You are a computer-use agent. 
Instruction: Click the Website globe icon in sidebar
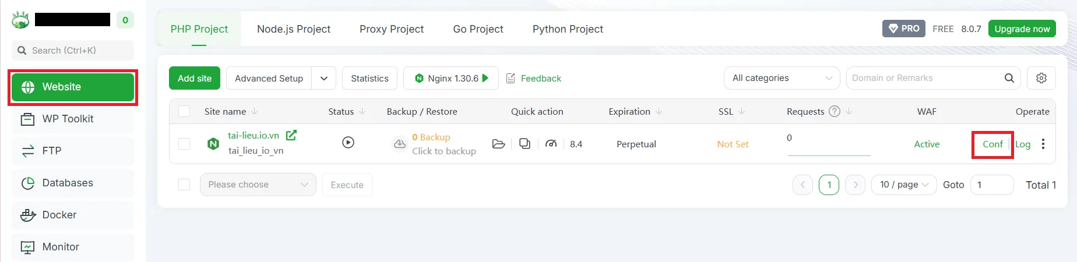[x=28, y=87]
